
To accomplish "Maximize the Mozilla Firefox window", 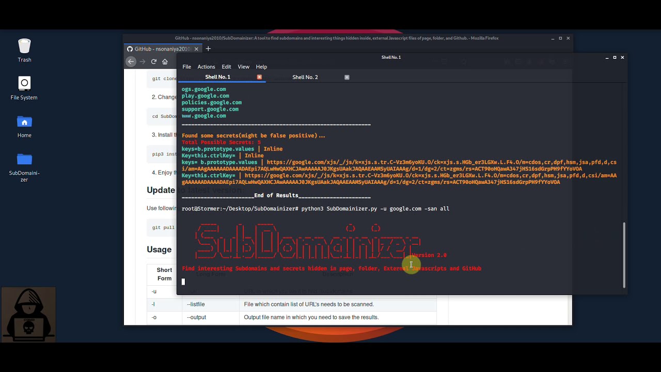I will pos(560,38).
